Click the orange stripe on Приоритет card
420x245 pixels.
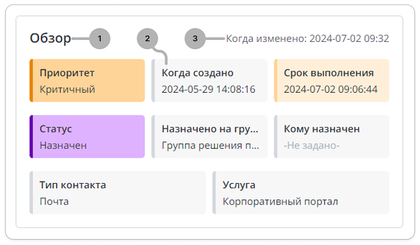(x=32, y=81)
